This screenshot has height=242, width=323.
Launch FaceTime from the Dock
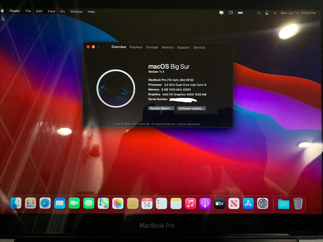pos(74,203)
